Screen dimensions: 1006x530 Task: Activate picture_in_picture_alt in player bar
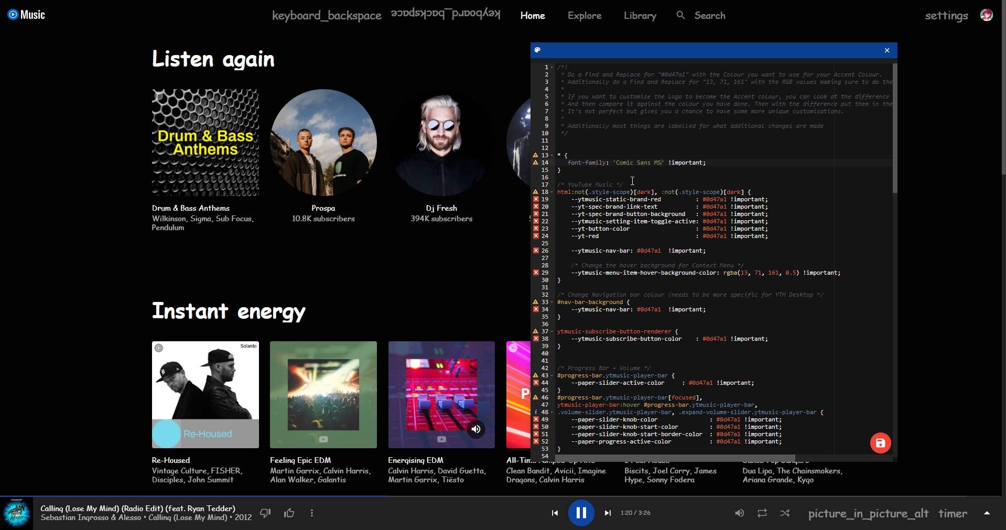[868, 513]
